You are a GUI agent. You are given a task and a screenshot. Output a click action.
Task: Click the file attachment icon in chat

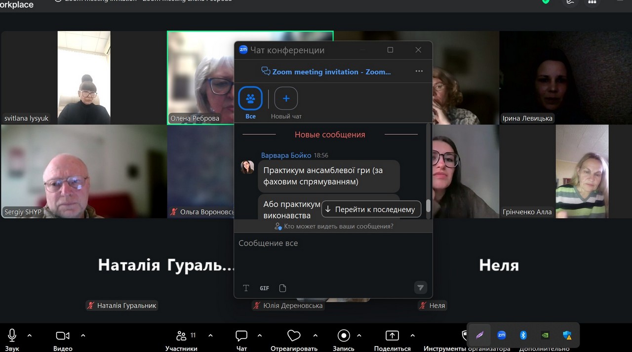[x=282, y=288]
